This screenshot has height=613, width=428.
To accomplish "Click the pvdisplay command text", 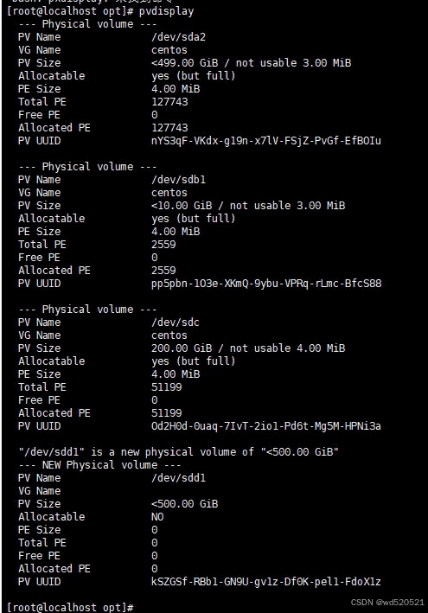I will (x=166, y=11).
